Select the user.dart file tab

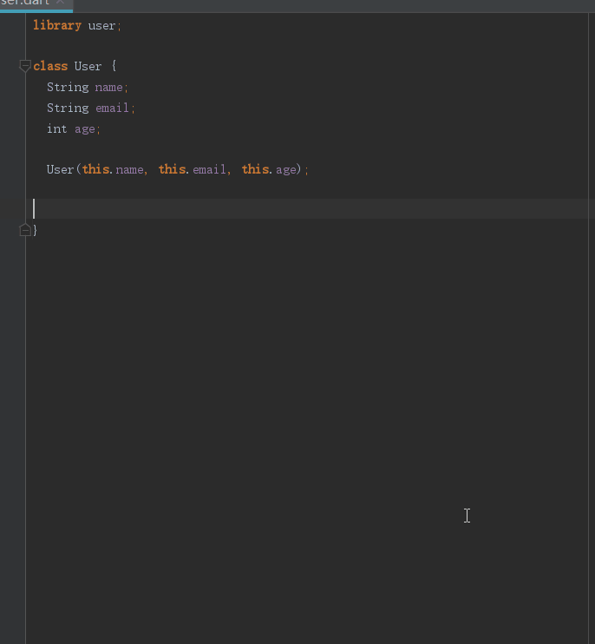[x=24, y=3]
